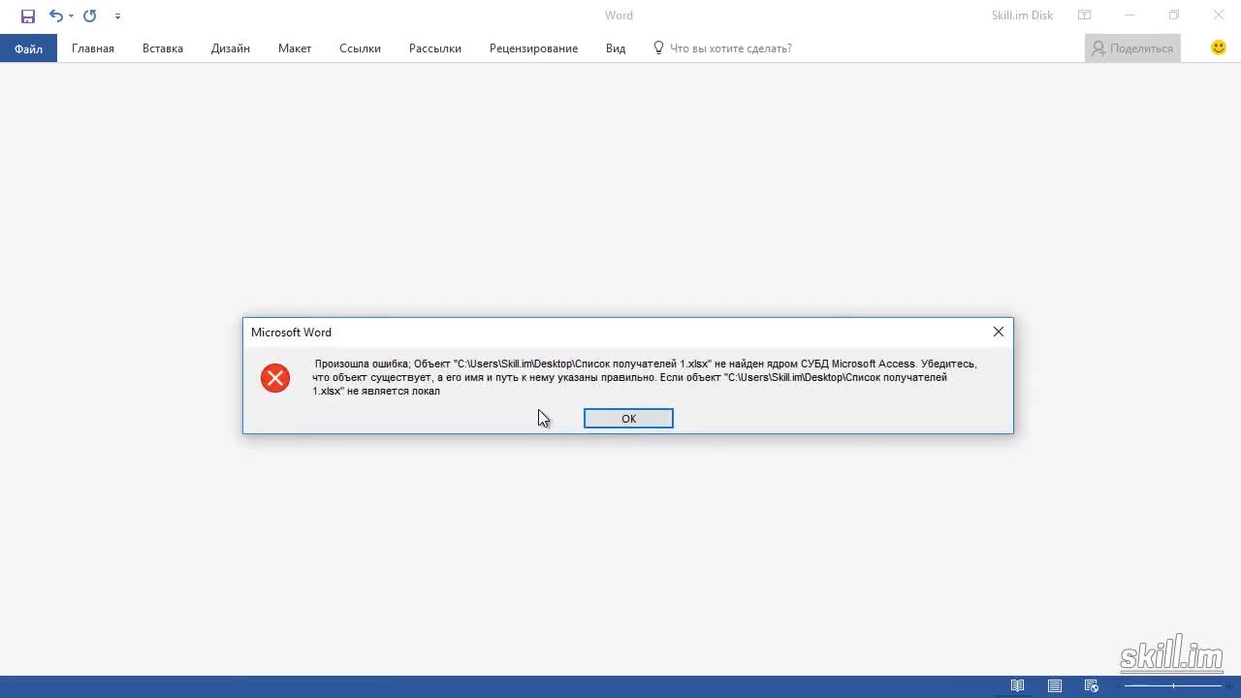
Task: Close the Microsoft Word error dialog
Action: (x=999, y=332)
